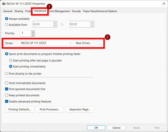
Task: Disable Enable advanced printing features checkbox
Action: [7, 101]
